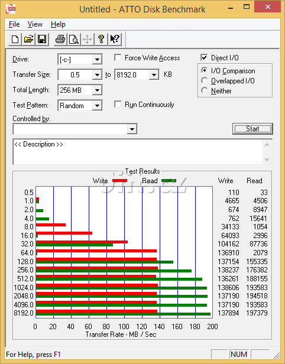Click the New document toolbar icon
285x364 pixels.
[x=15, y=39]
